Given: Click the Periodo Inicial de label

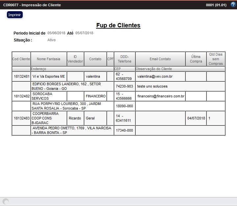Looking at the screenshot, I should tap(30, 33).
